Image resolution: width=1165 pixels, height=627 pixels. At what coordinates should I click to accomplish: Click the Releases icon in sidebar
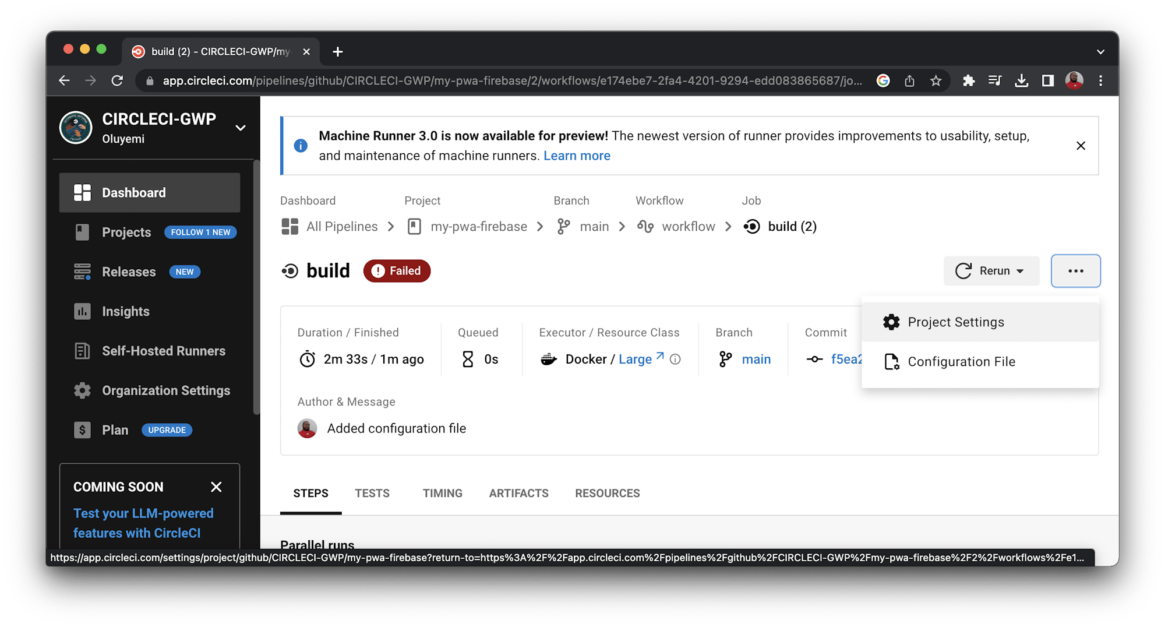pos(82,272)
